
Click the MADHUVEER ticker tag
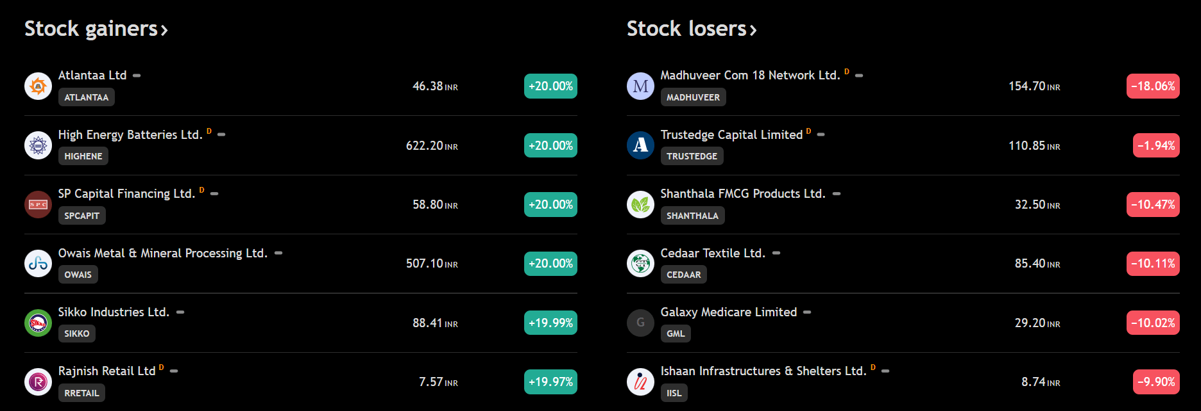693,97
